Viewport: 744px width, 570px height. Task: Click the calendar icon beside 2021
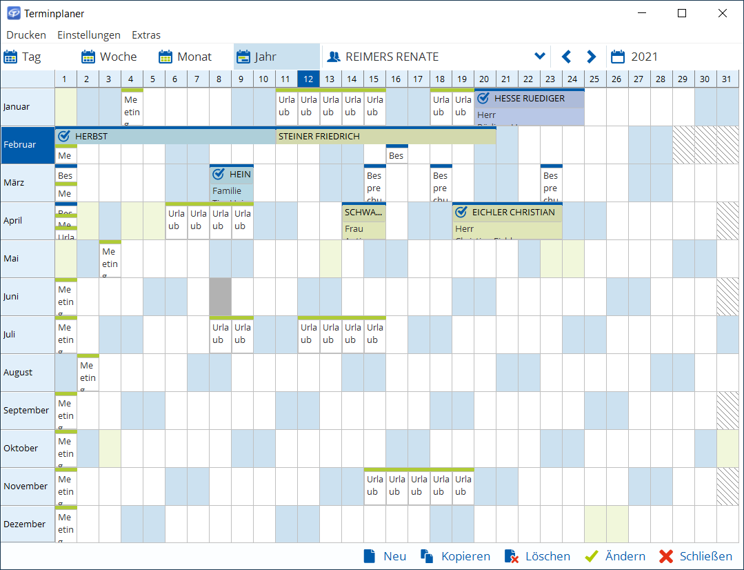coord(618,57)
